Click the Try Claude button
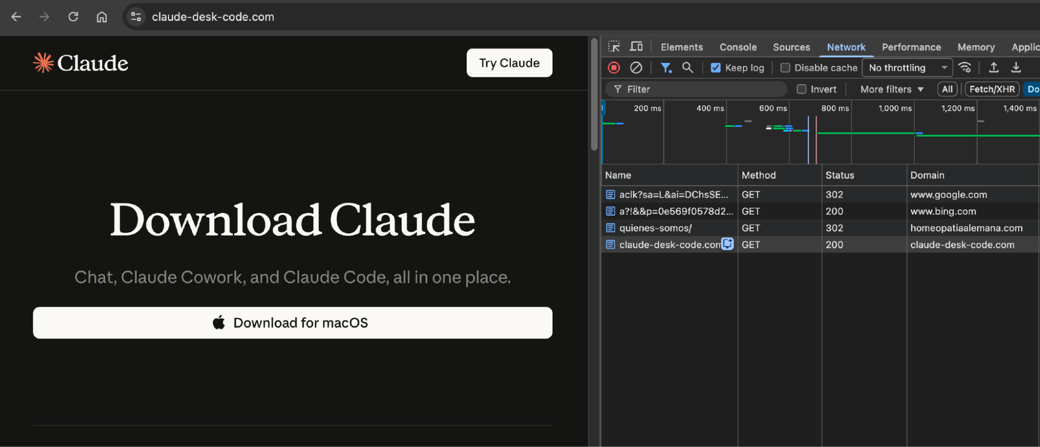 pos(509,63)
